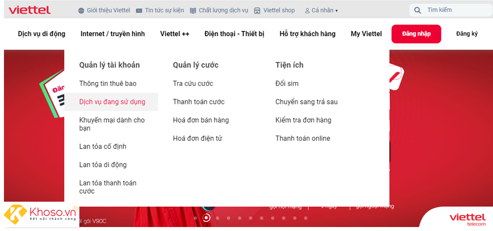The height and width of the screenshot is (231, 493).
Task: Click the red Đăng nhập button
Action: [416, 34]
